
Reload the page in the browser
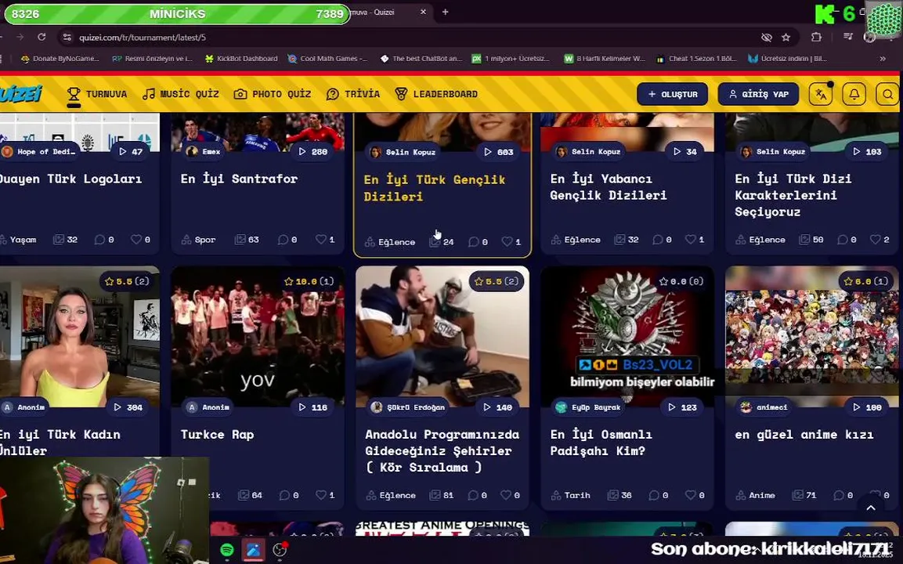click(x=42, y=37)
